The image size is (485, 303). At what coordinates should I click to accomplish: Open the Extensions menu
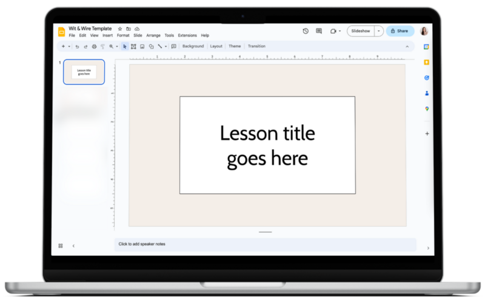point(187,35)
